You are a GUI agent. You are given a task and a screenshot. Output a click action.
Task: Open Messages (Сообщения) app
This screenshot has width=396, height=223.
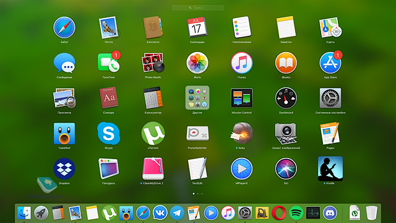coord(64,63)
